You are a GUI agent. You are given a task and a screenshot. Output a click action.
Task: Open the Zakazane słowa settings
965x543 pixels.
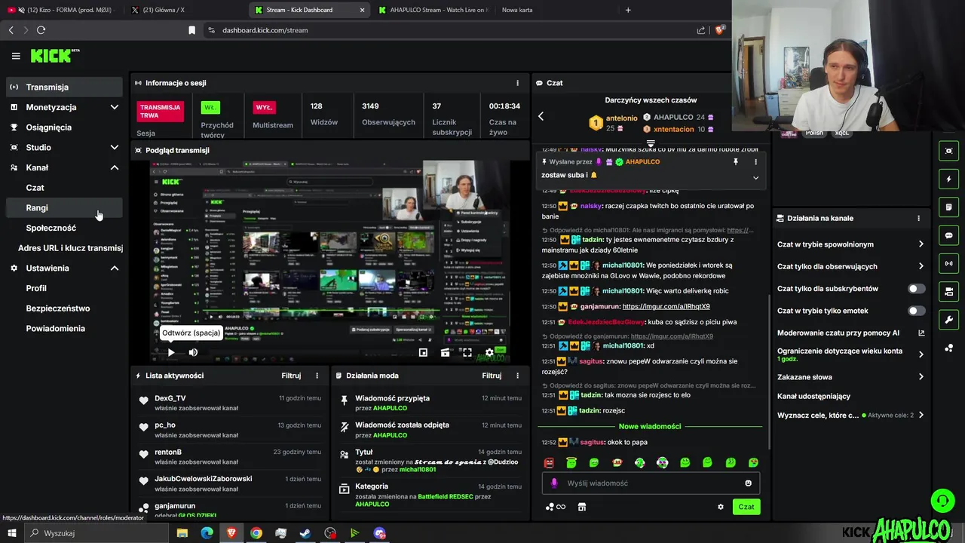[x=850, y=377]
